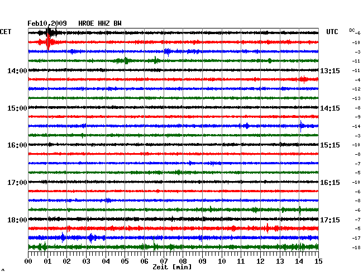Select the 15:00 CET time label
The image size is (363, 276).
tap(17, 108)
